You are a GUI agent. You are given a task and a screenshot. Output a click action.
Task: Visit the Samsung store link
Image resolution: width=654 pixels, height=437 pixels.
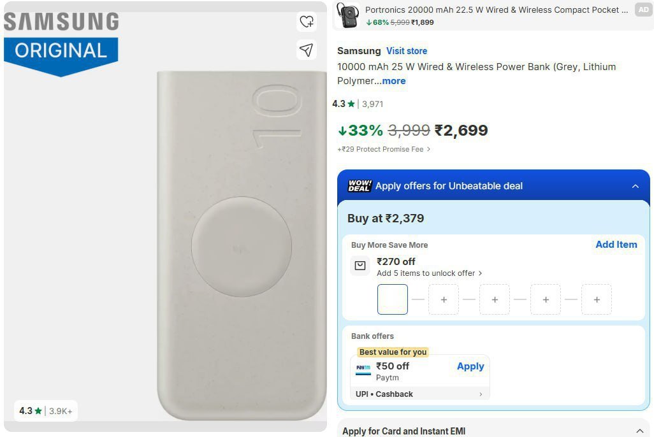tap(407, 51)
